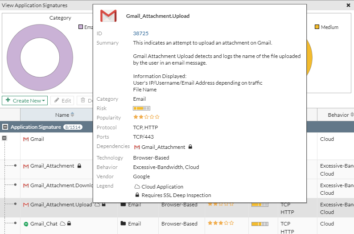This screenshot has width=354, height=234.
Task: Collapse the Application Signature group
Action: coord(5,127)
